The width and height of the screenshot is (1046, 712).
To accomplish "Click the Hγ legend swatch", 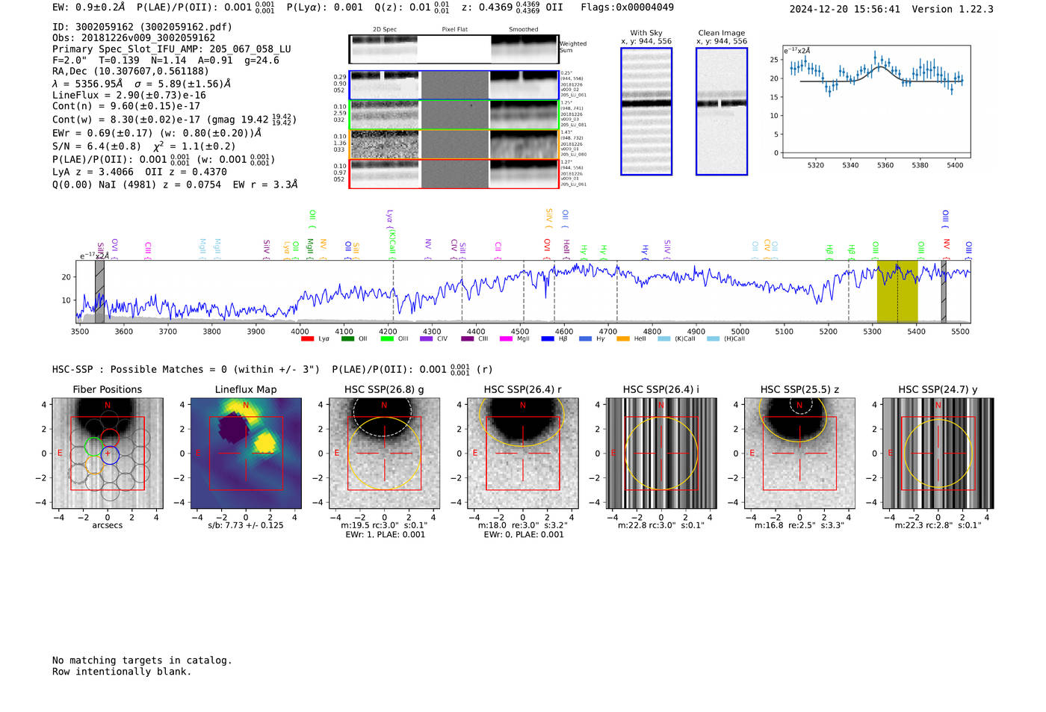I will (585, 339).
